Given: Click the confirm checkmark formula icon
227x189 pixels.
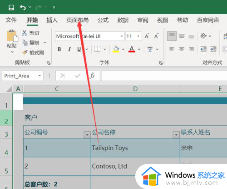Looking at the screenshot, I should click(78, 76).
